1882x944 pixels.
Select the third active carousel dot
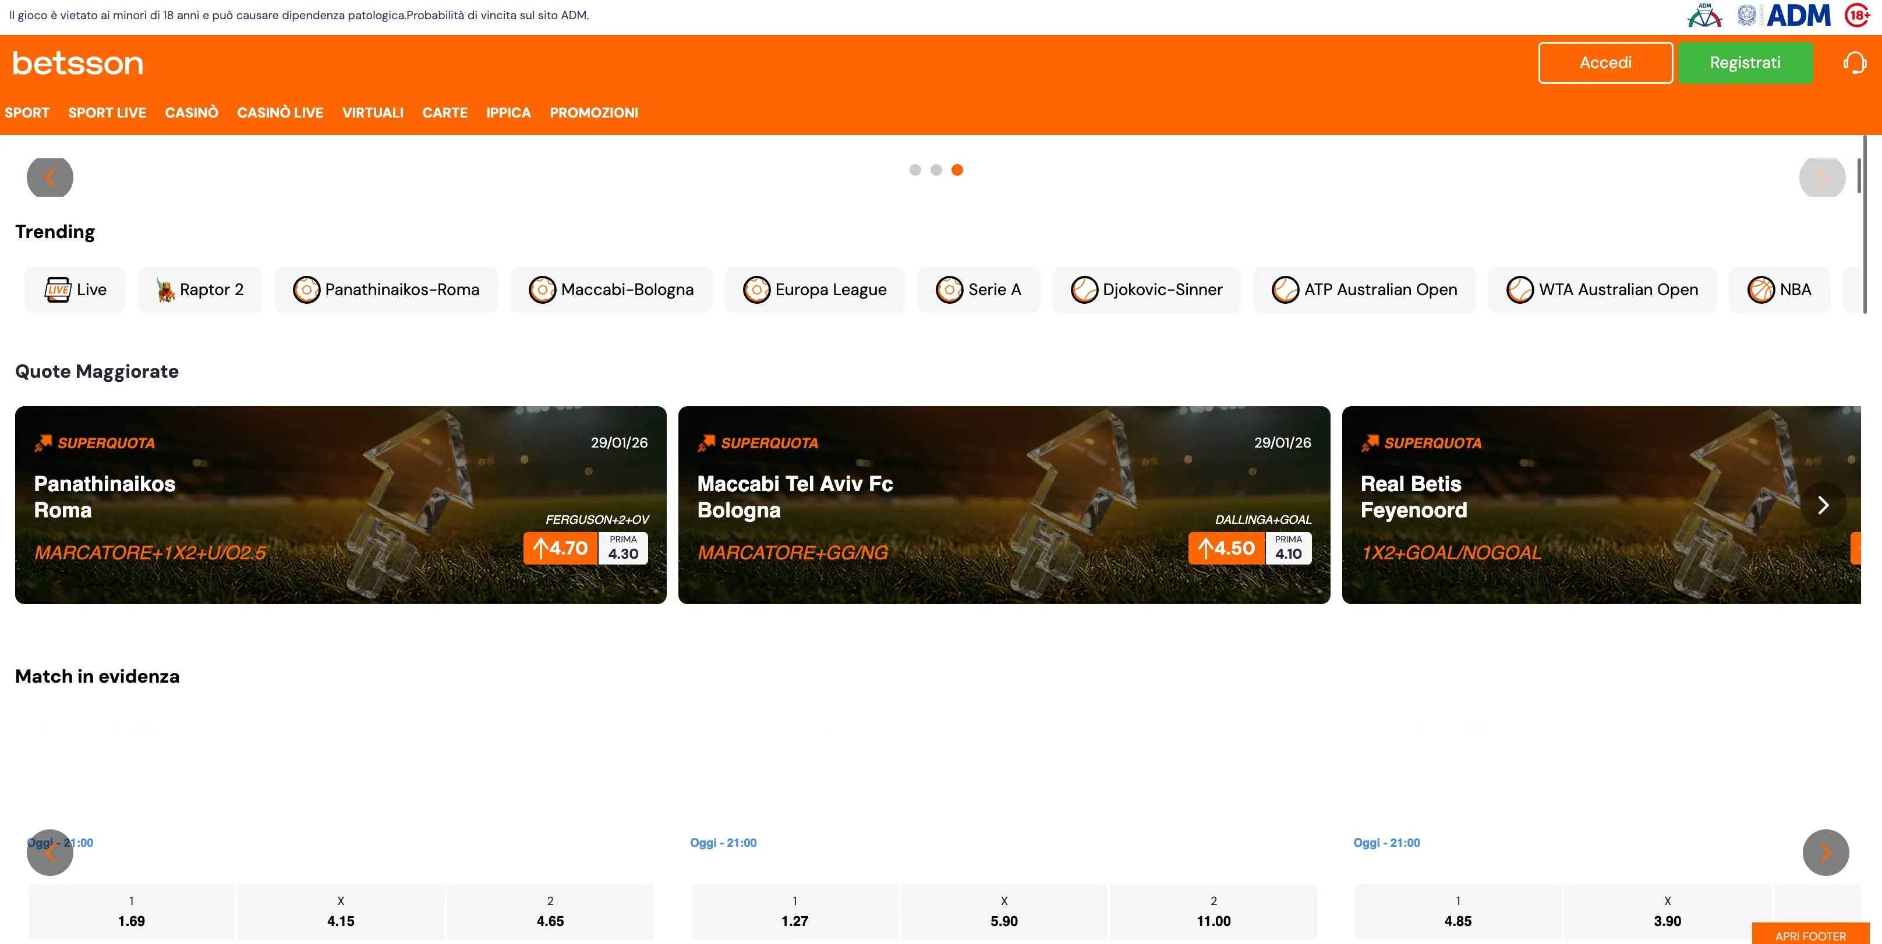(x=957, y=170)
